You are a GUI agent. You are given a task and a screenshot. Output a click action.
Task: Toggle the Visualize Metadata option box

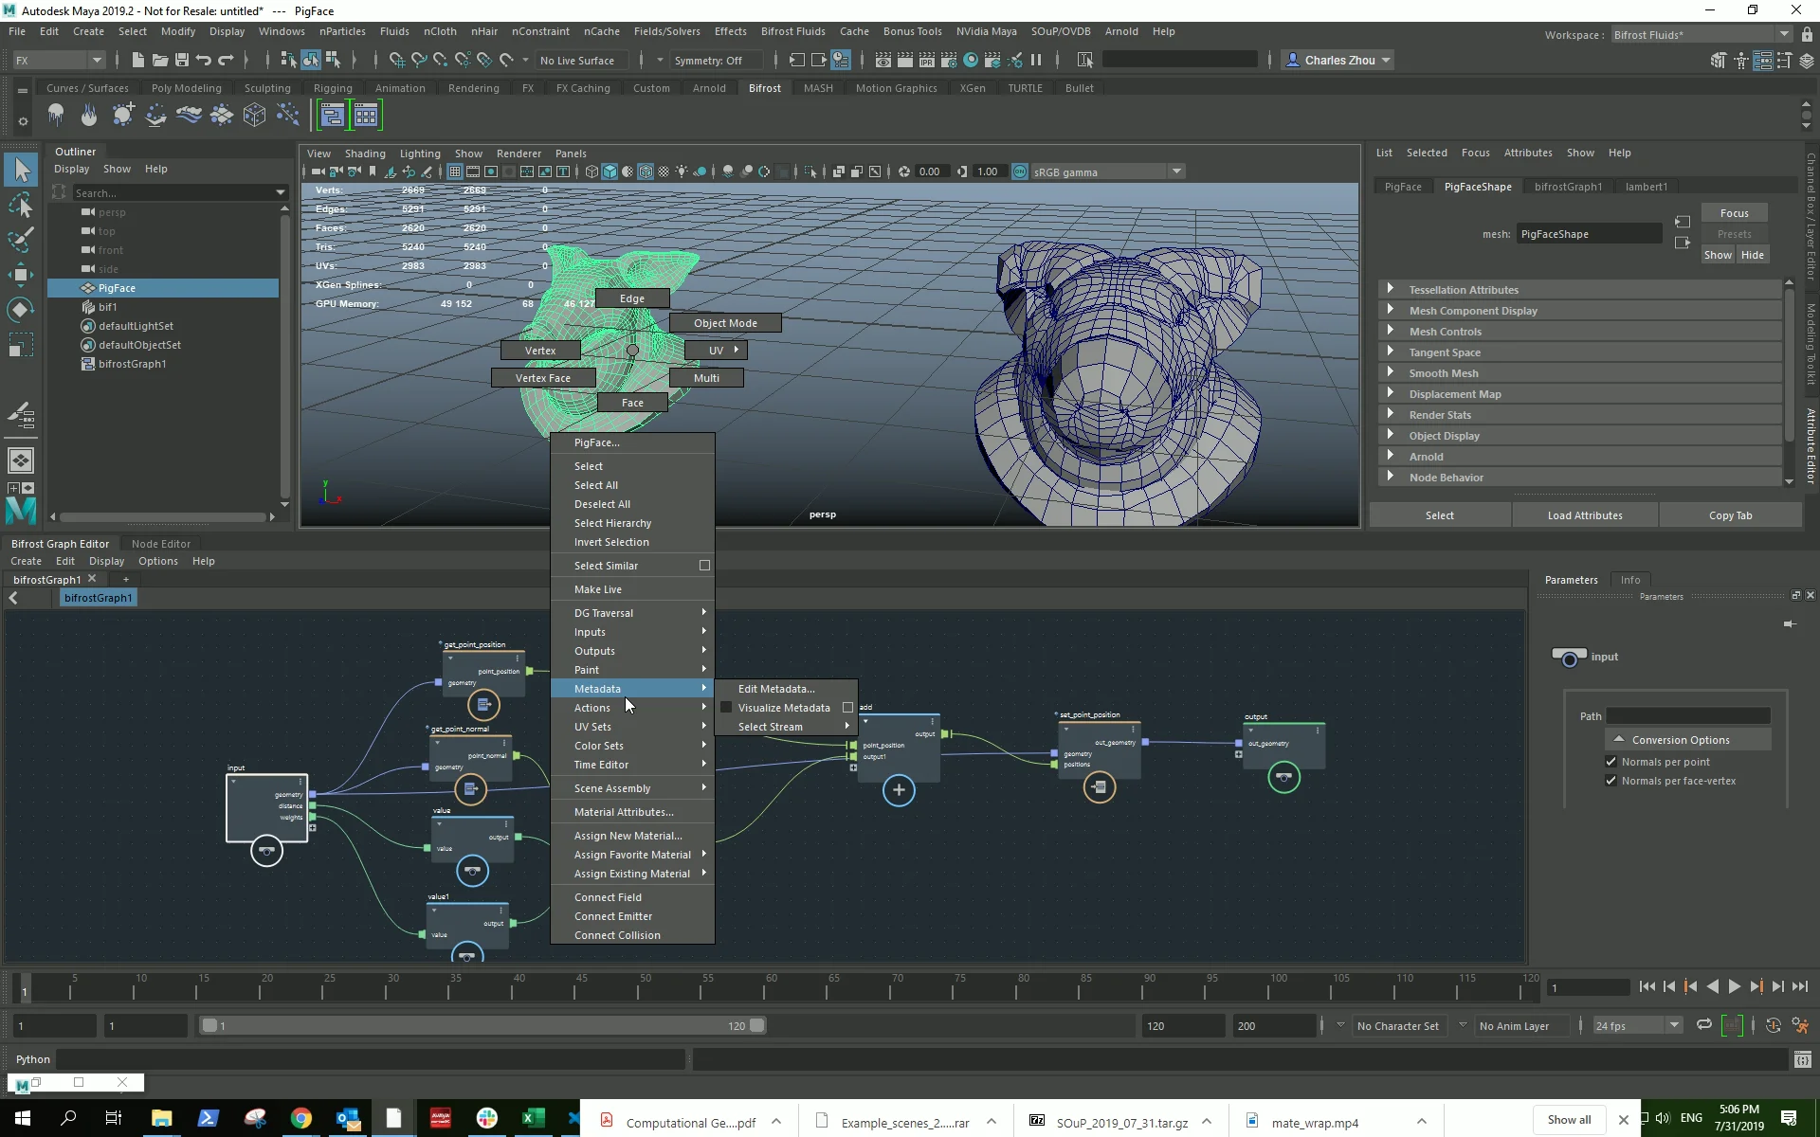click(x=847, y=708)
